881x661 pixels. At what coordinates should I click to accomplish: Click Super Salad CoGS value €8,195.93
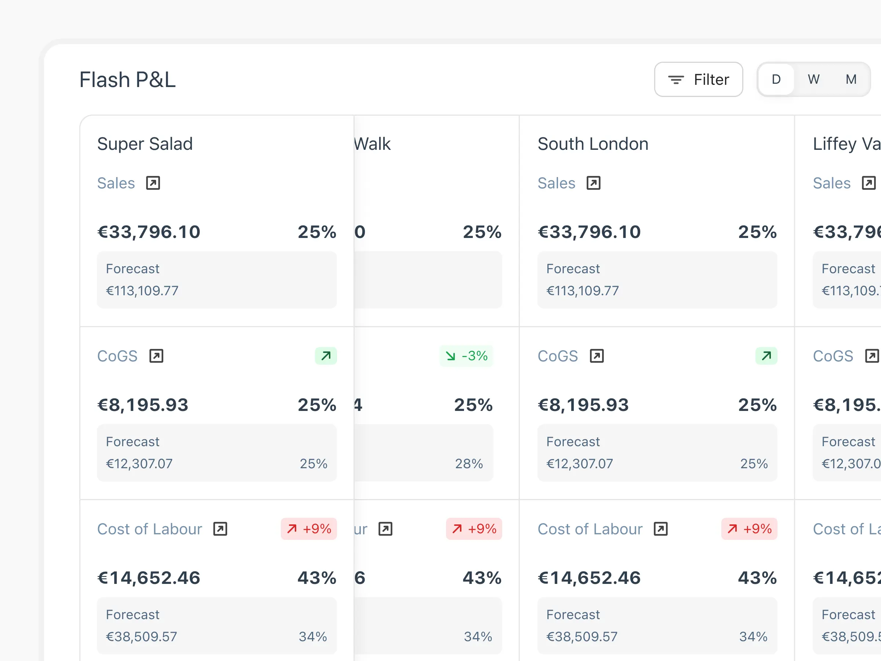point(143,405)
